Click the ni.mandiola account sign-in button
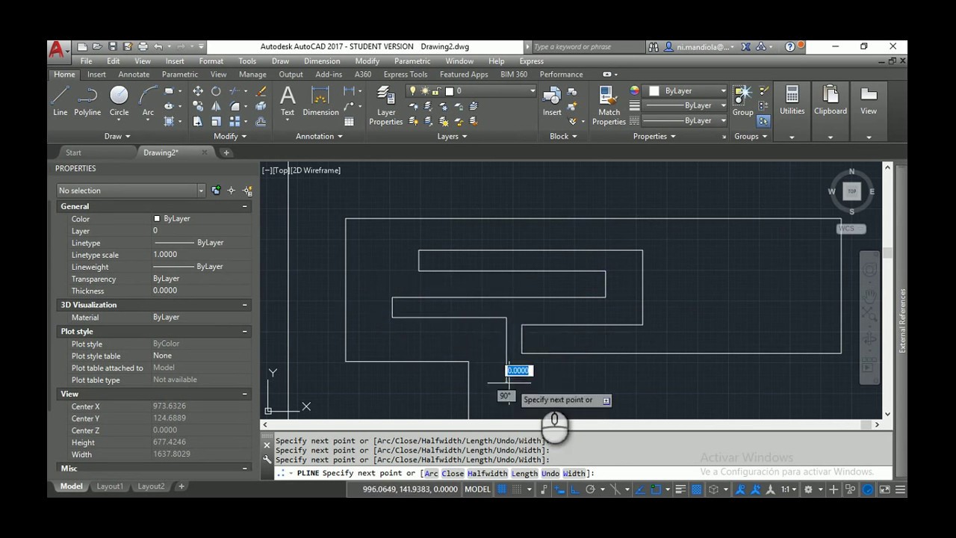 point(699,46)
